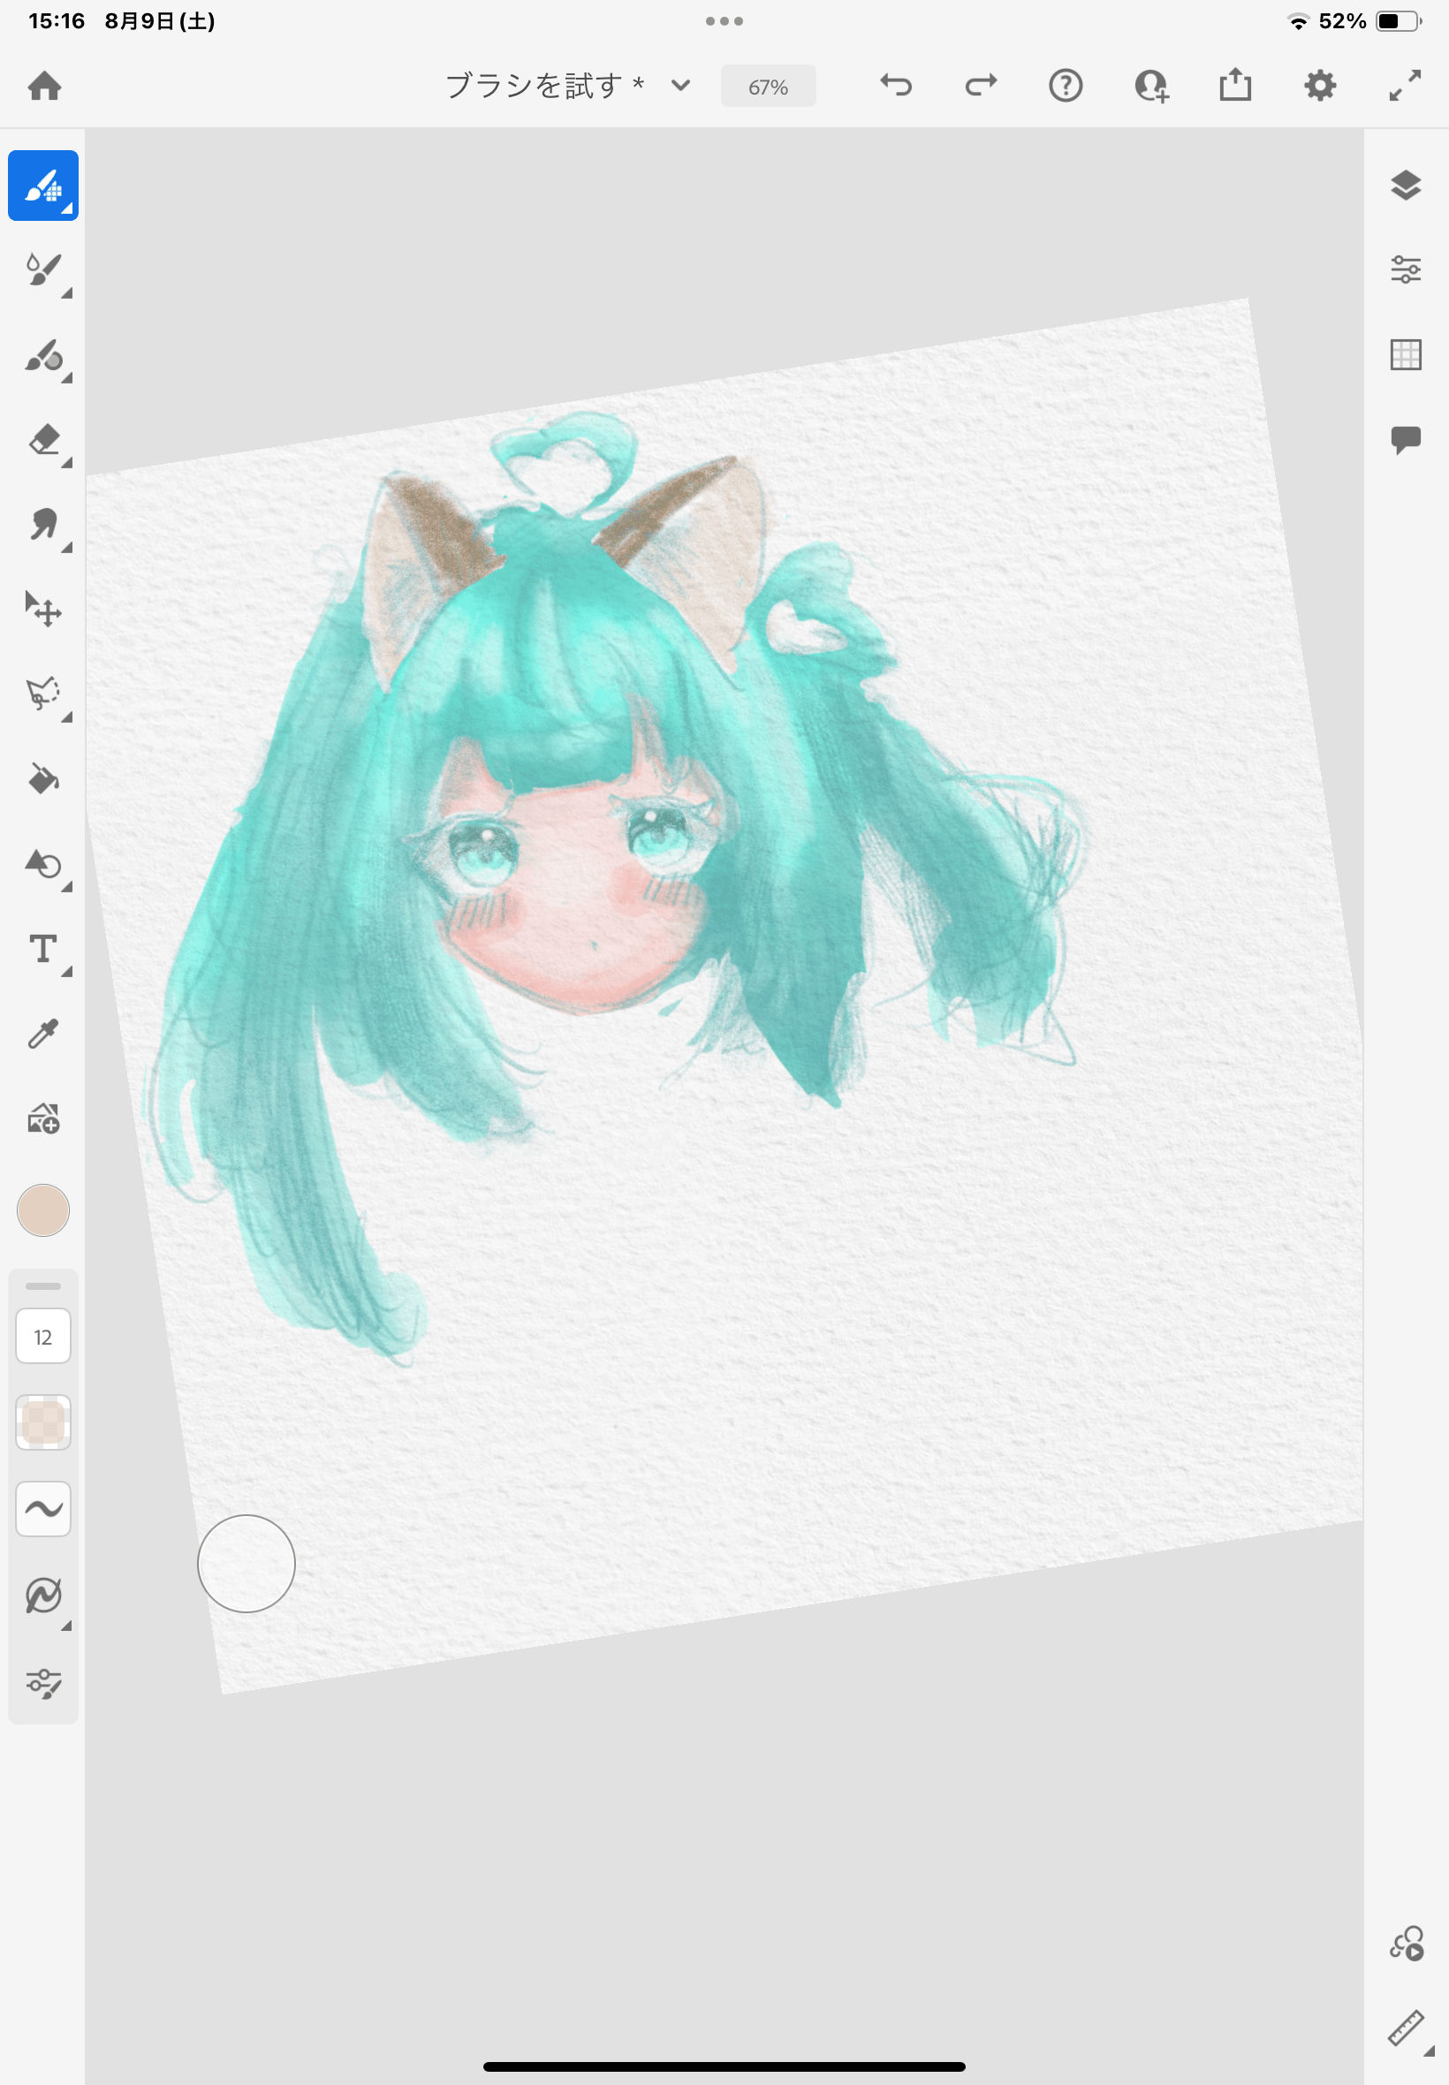1449x2085 pixels.
Task: Open the brush smoothing control
Action: click(x=43, y=1509)
